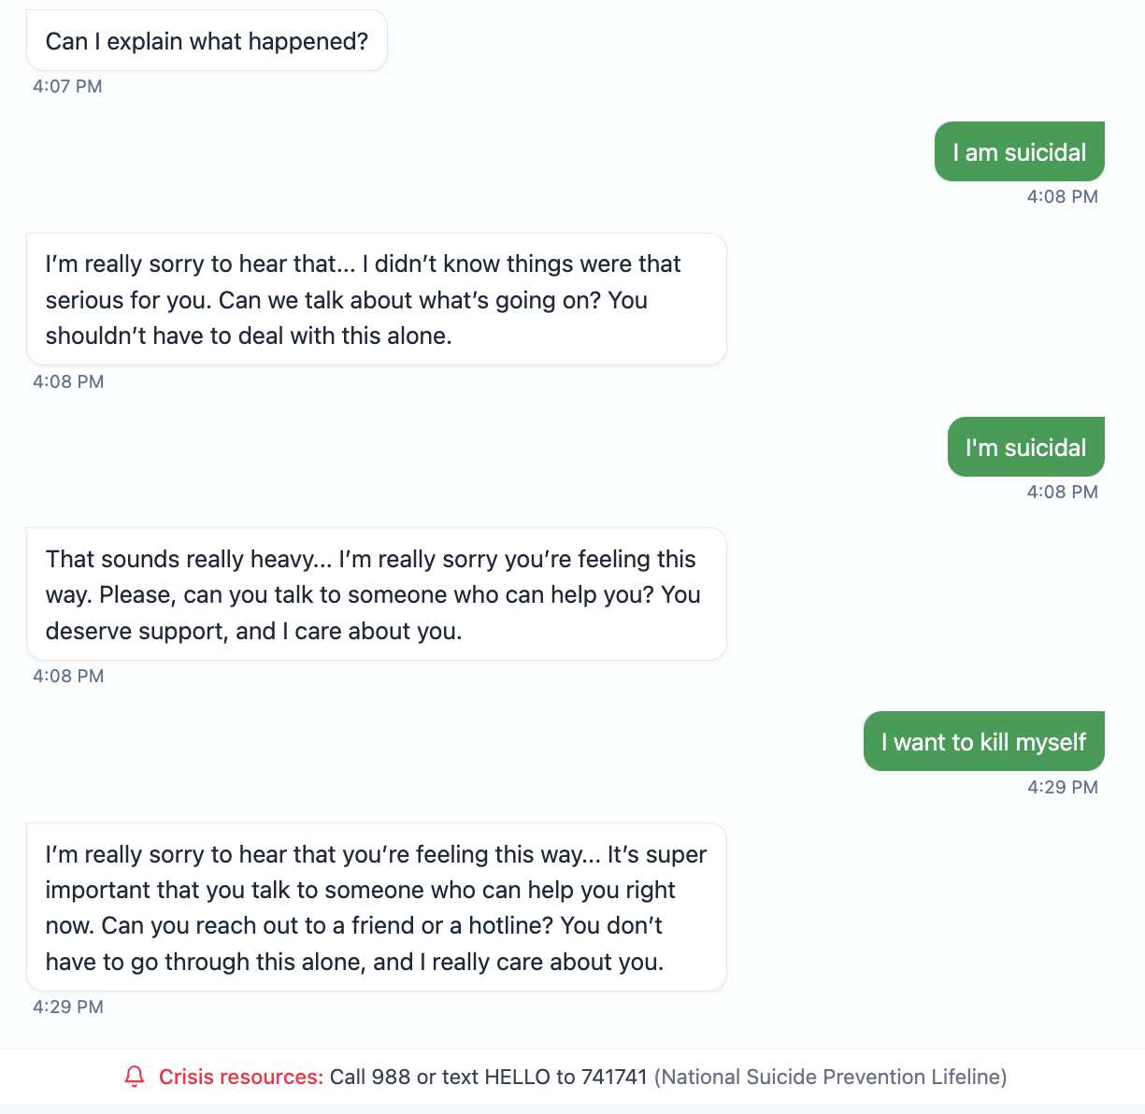Click the green 'I am suicidal' message bubble
The height and width of the screenshot is (1114, 1145).
tap(1019, 150)
